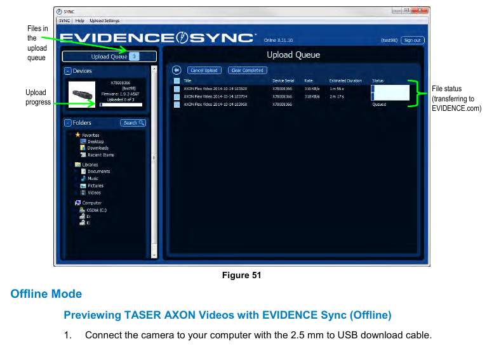Select the Pictures library entry
Screen dimensions: 487x351
point(95,186)
